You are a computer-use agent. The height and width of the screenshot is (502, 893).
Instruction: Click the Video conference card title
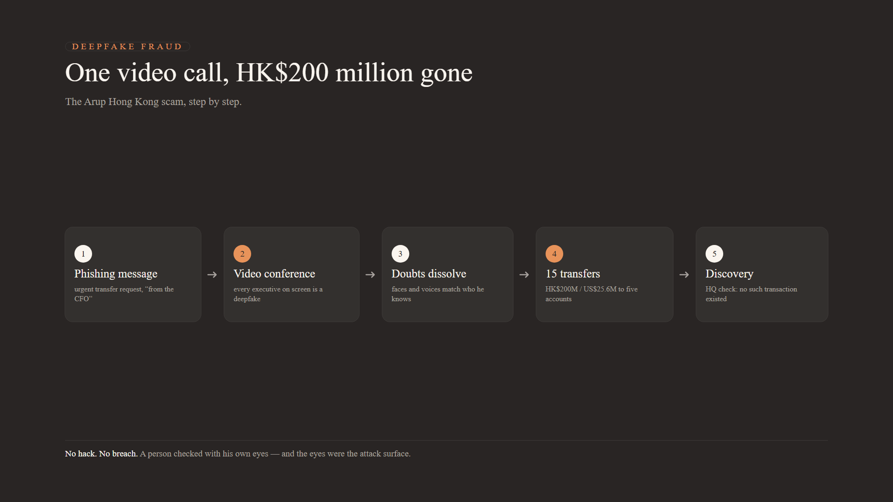pyautogui.click(x=274, y=274)
